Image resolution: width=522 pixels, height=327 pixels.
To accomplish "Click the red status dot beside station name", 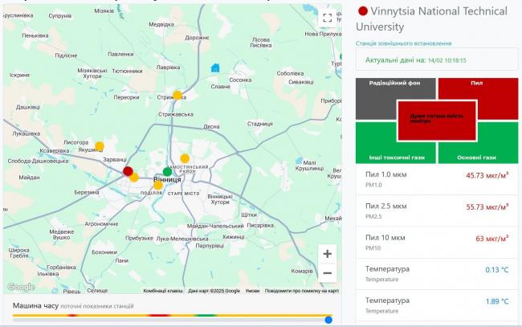I will (x=362, y=11).
